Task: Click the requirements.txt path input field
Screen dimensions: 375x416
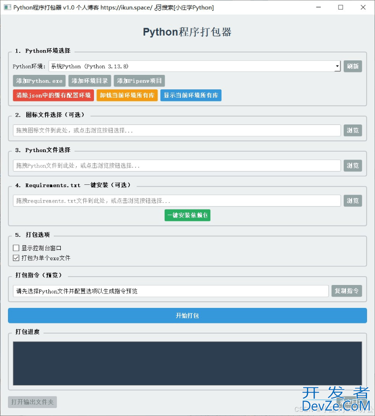Action: pyautogui.click(x=177, y=201)
